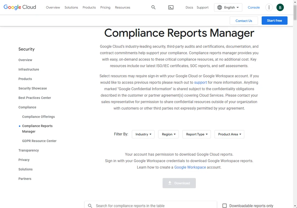This screenshot has height=208, width=297.
Task: Click the account avatar icon
Action: click(x=280, y=7)
